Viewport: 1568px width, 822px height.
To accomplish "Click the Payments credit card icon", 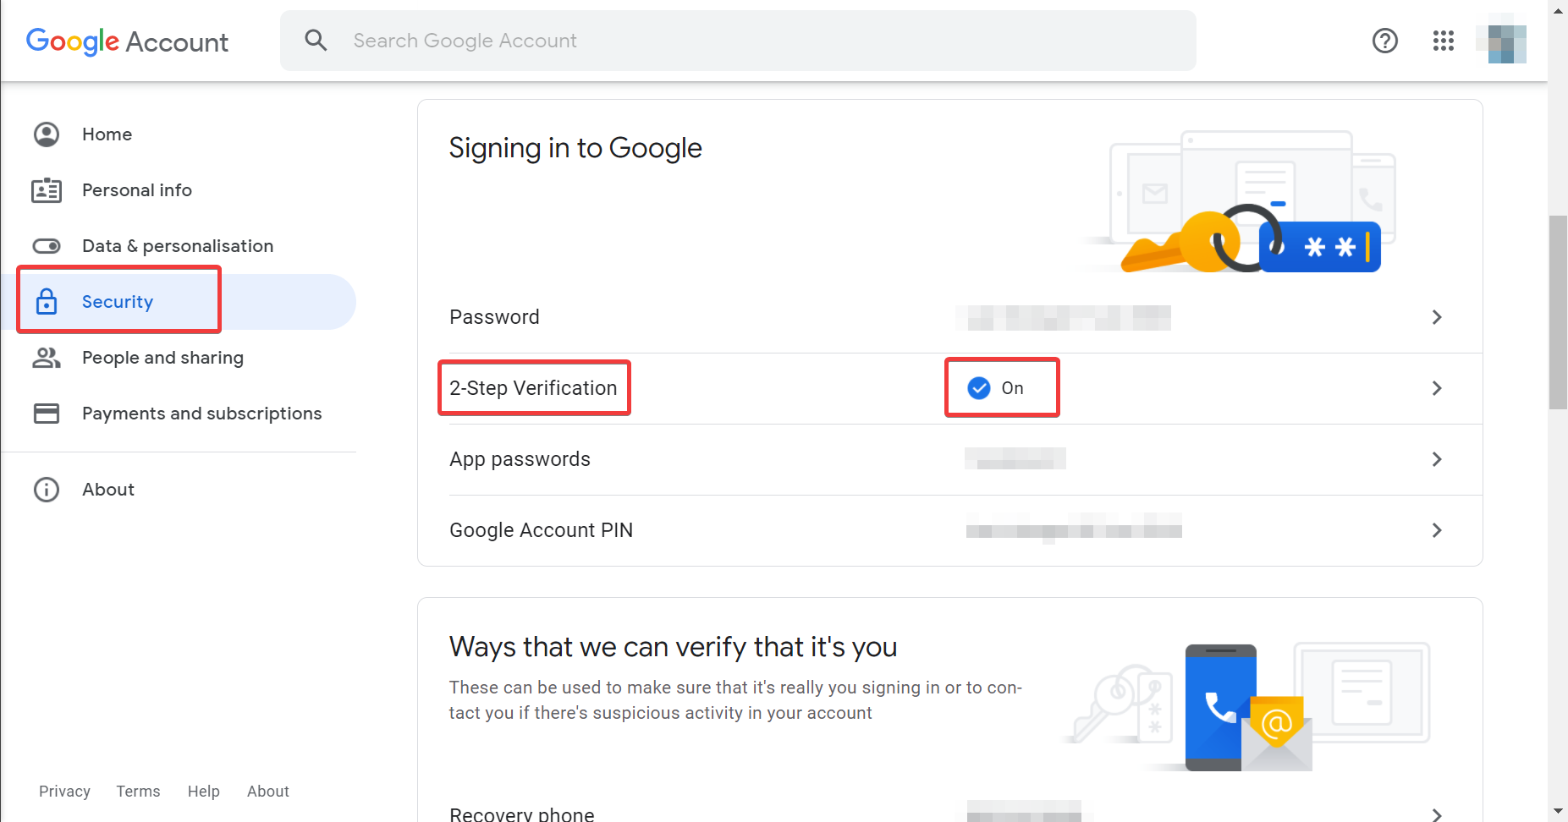I will coord(47,414).
